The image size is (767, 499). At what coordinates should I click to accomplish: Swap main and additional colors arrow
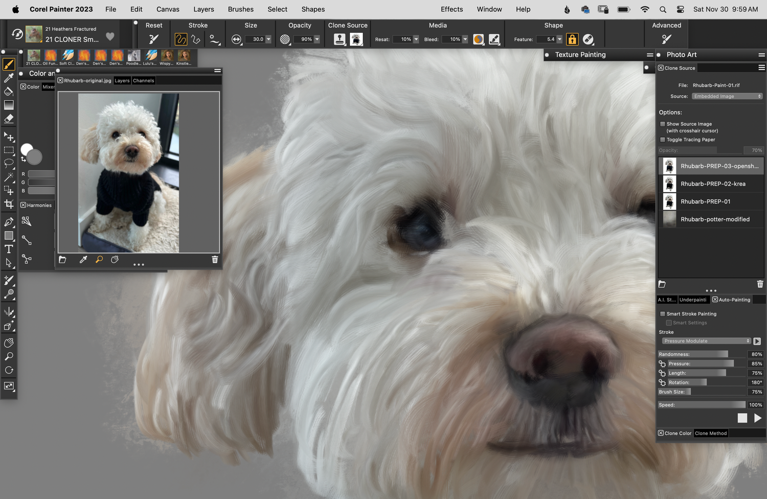tap(23, 160)
